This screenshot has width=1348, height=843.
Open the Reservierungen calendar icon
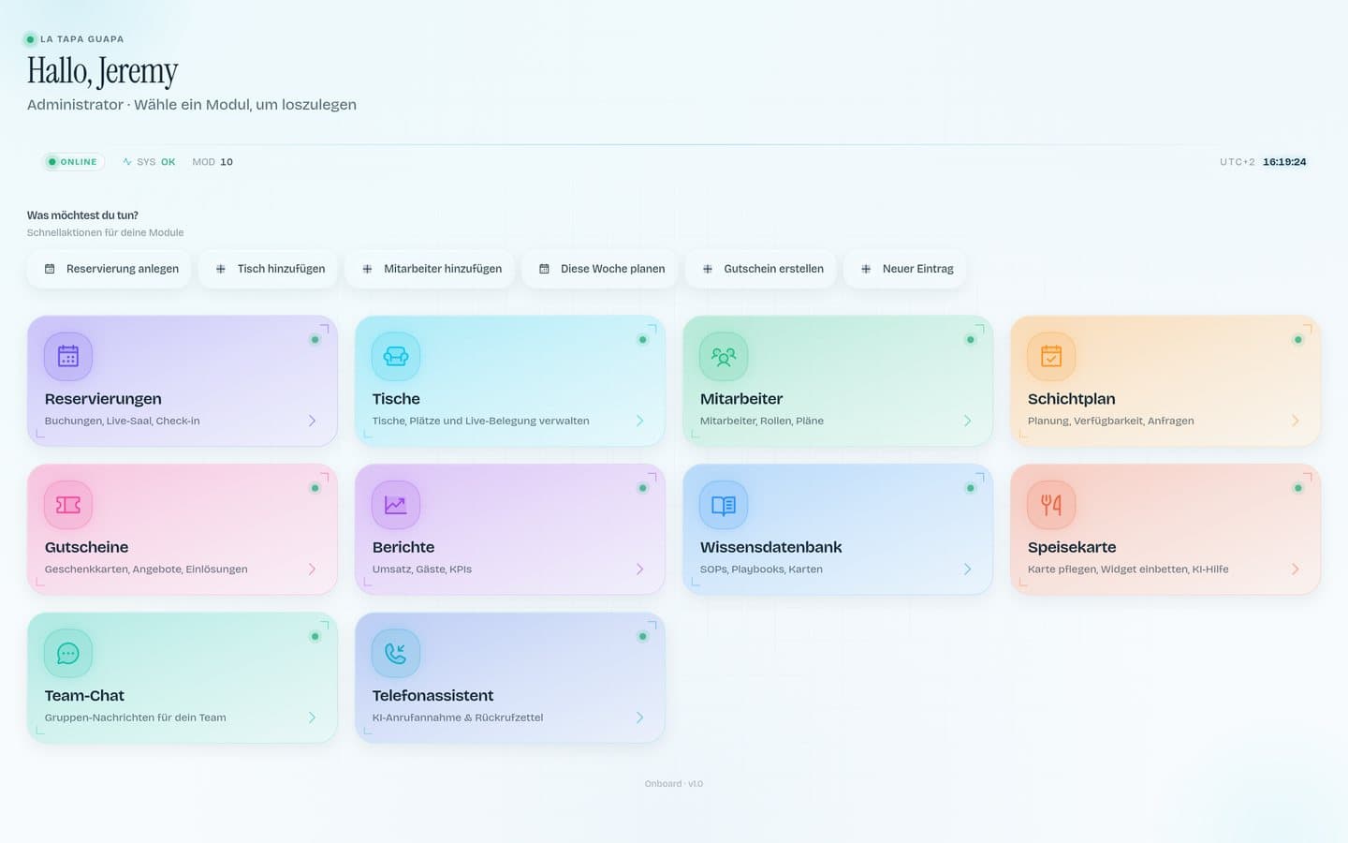point(68,356)
